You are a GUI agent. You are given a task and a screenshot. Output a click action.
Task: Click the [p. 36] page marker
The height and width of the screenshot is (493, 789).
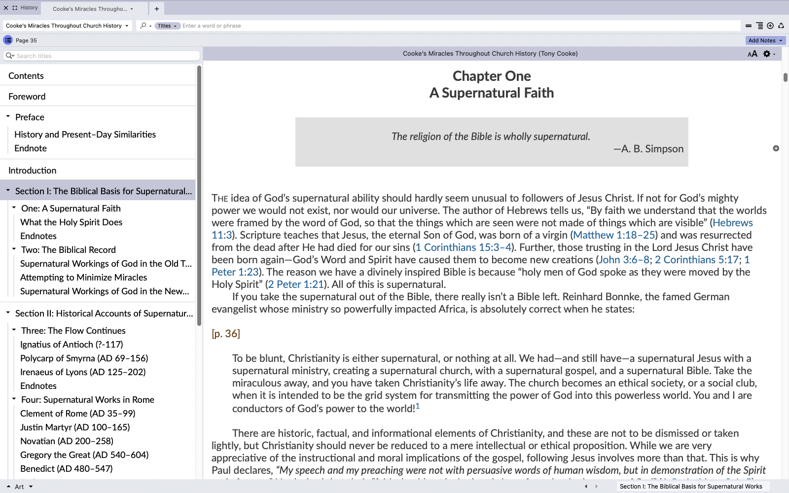tap(226, 334)
